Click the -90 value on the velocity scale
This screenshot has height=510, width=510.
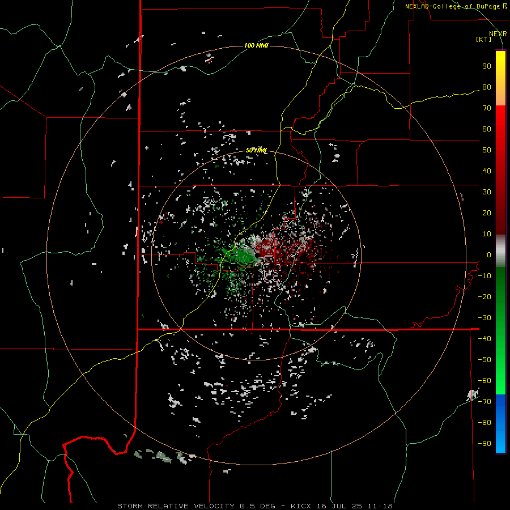[484, 444]
